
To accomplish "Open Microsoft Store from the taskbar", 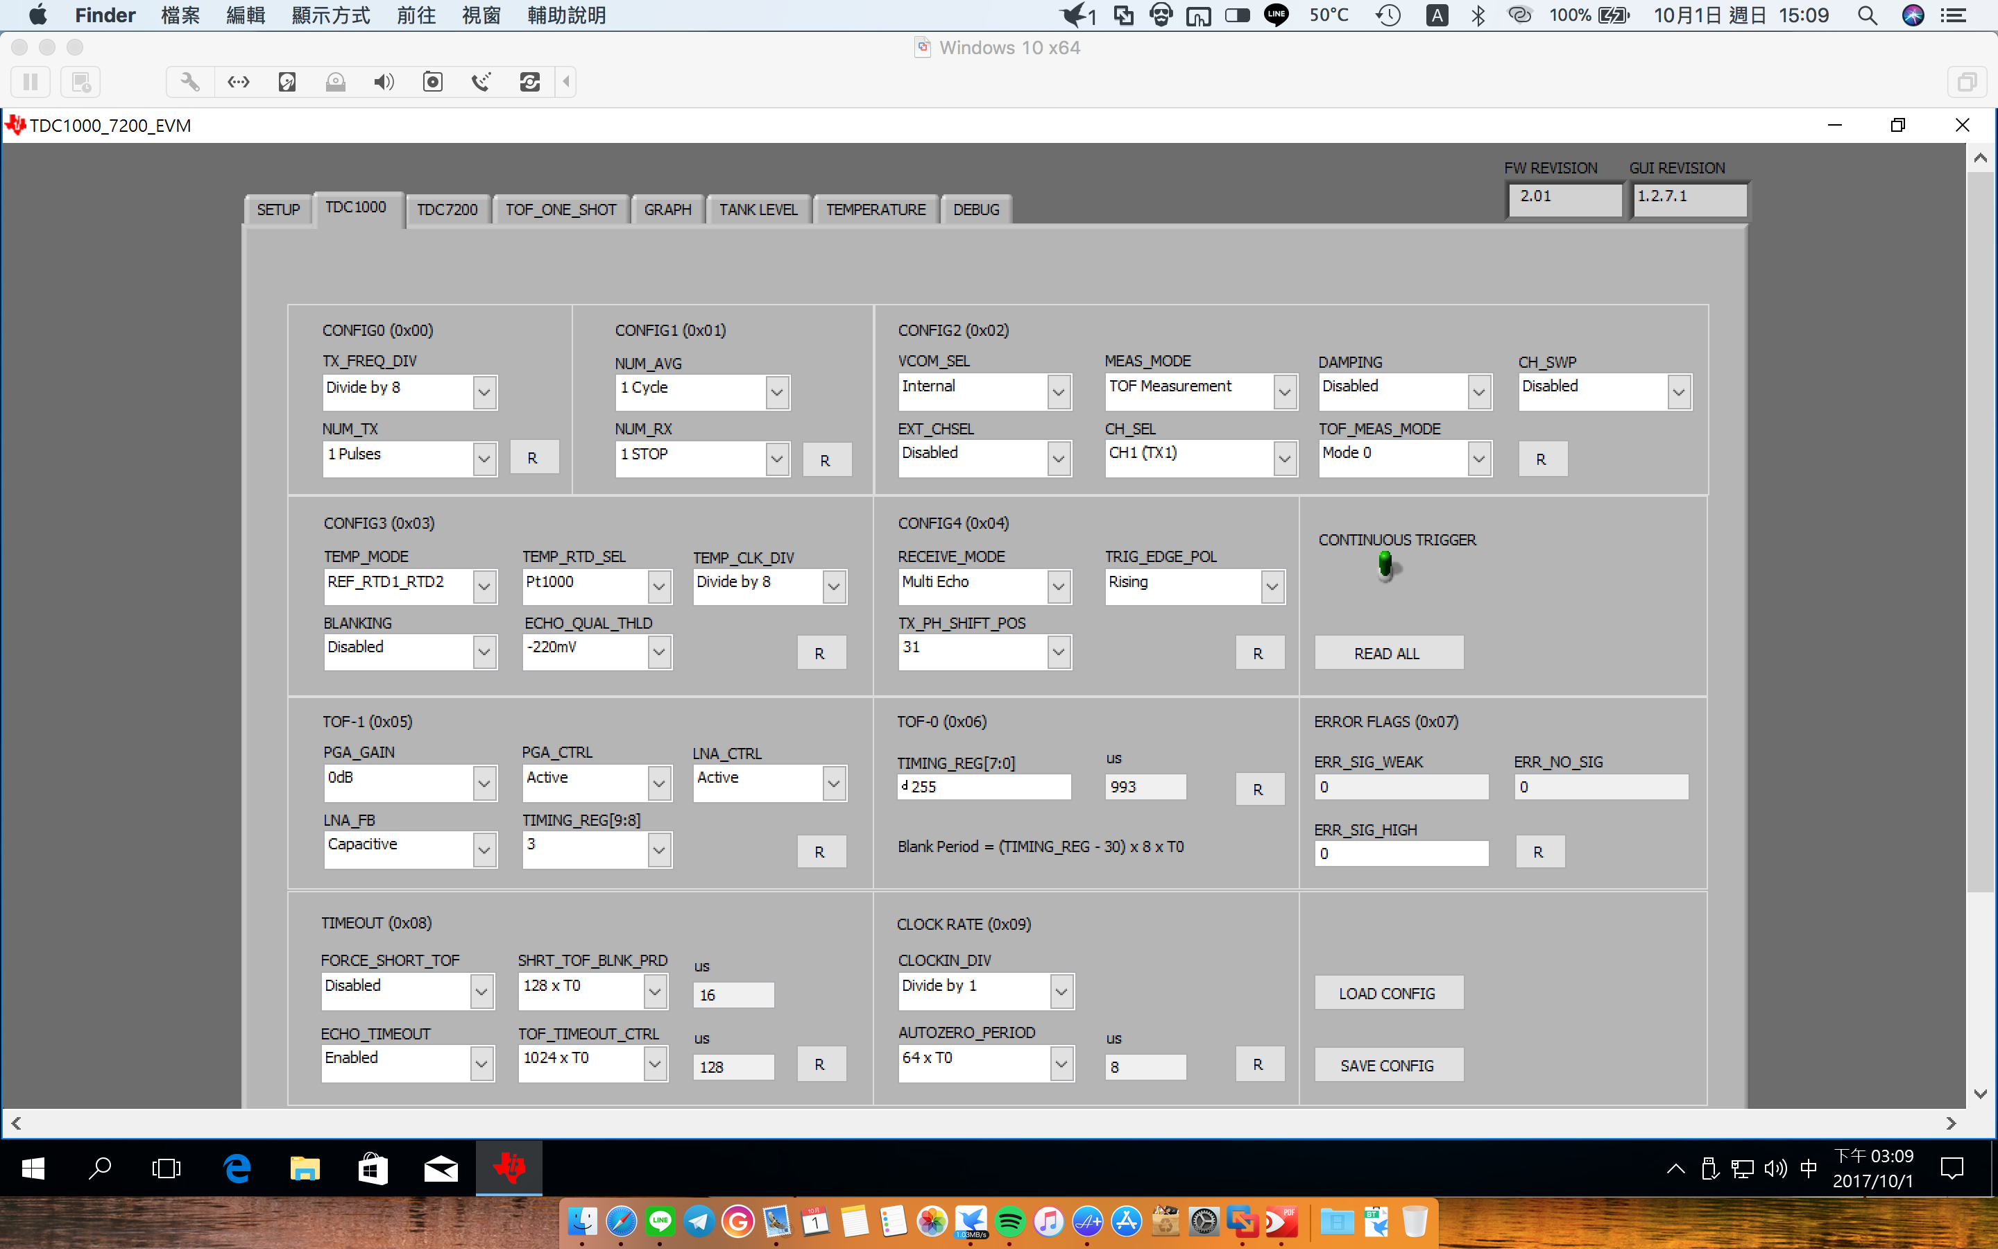I will coord(373,1168).
